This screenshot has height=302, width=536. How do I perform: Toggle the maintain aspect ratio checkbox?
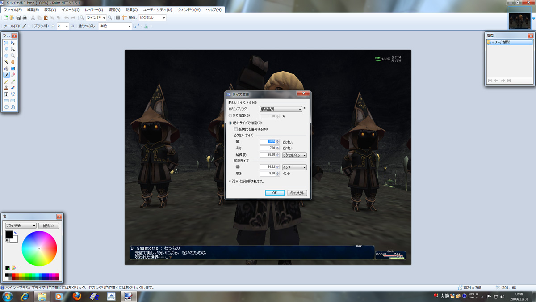coord(236,129)
